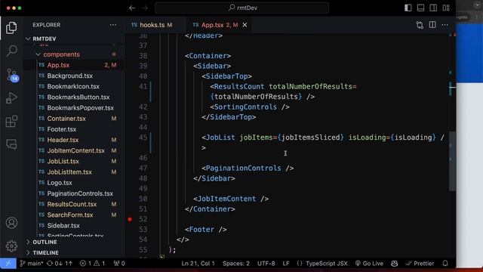Open the Extensions view
483x272 pixels.
(11, 121)
